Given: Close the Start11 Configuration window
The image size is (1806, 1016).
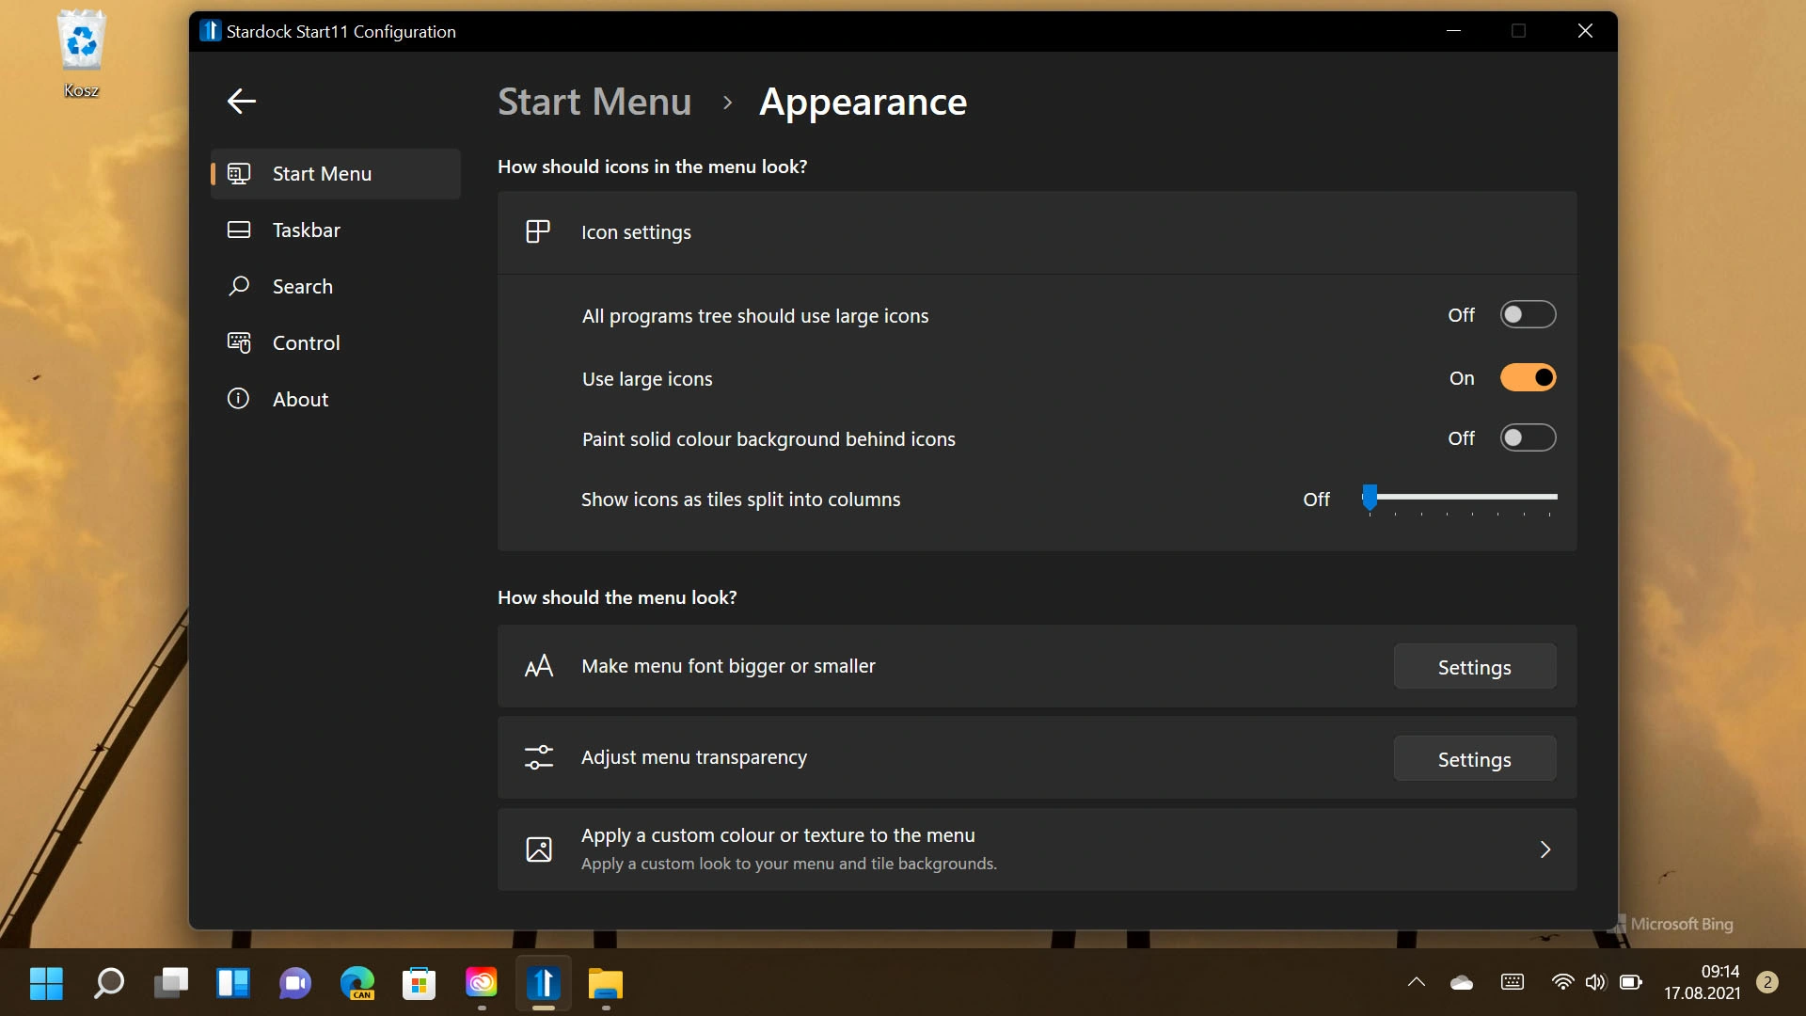Looking at the screenshot, I should [1585, 31].
